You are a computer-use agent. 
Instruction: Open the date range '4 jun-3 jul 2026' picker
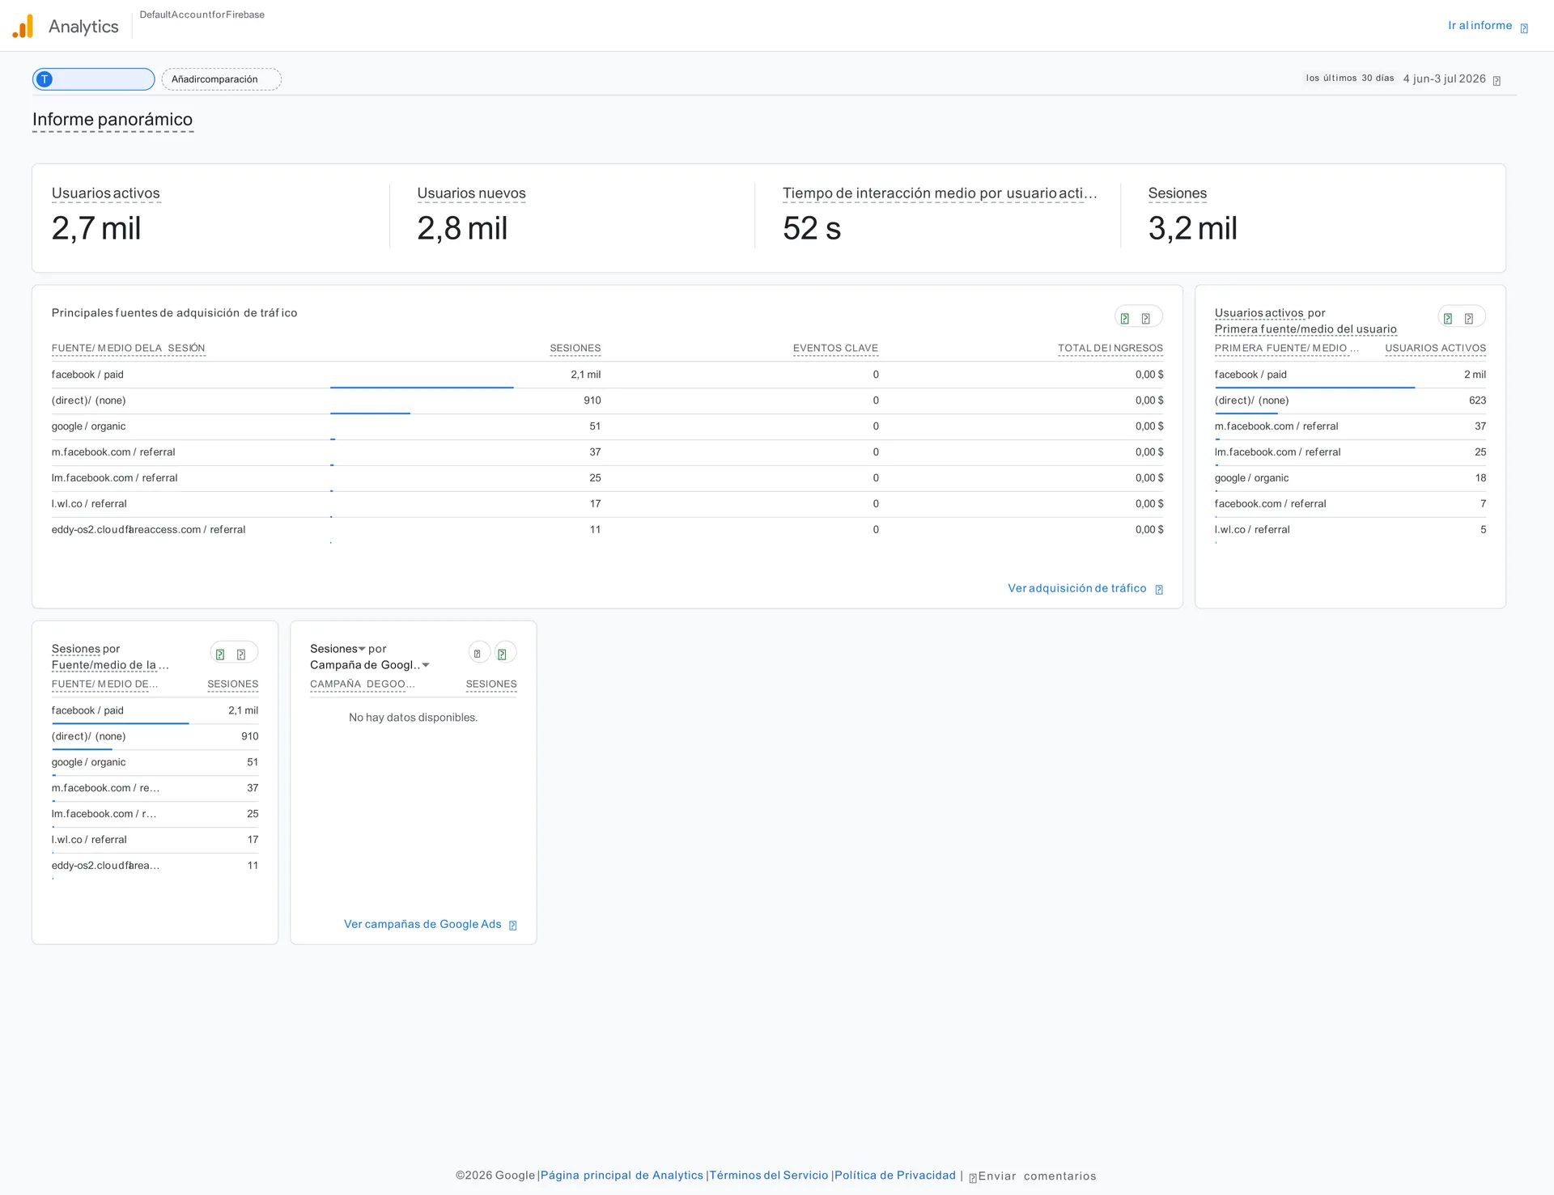1444,78
